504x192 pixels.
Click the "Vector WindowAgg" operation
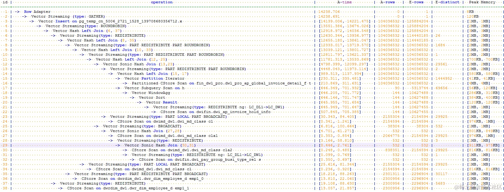(151, 93)
